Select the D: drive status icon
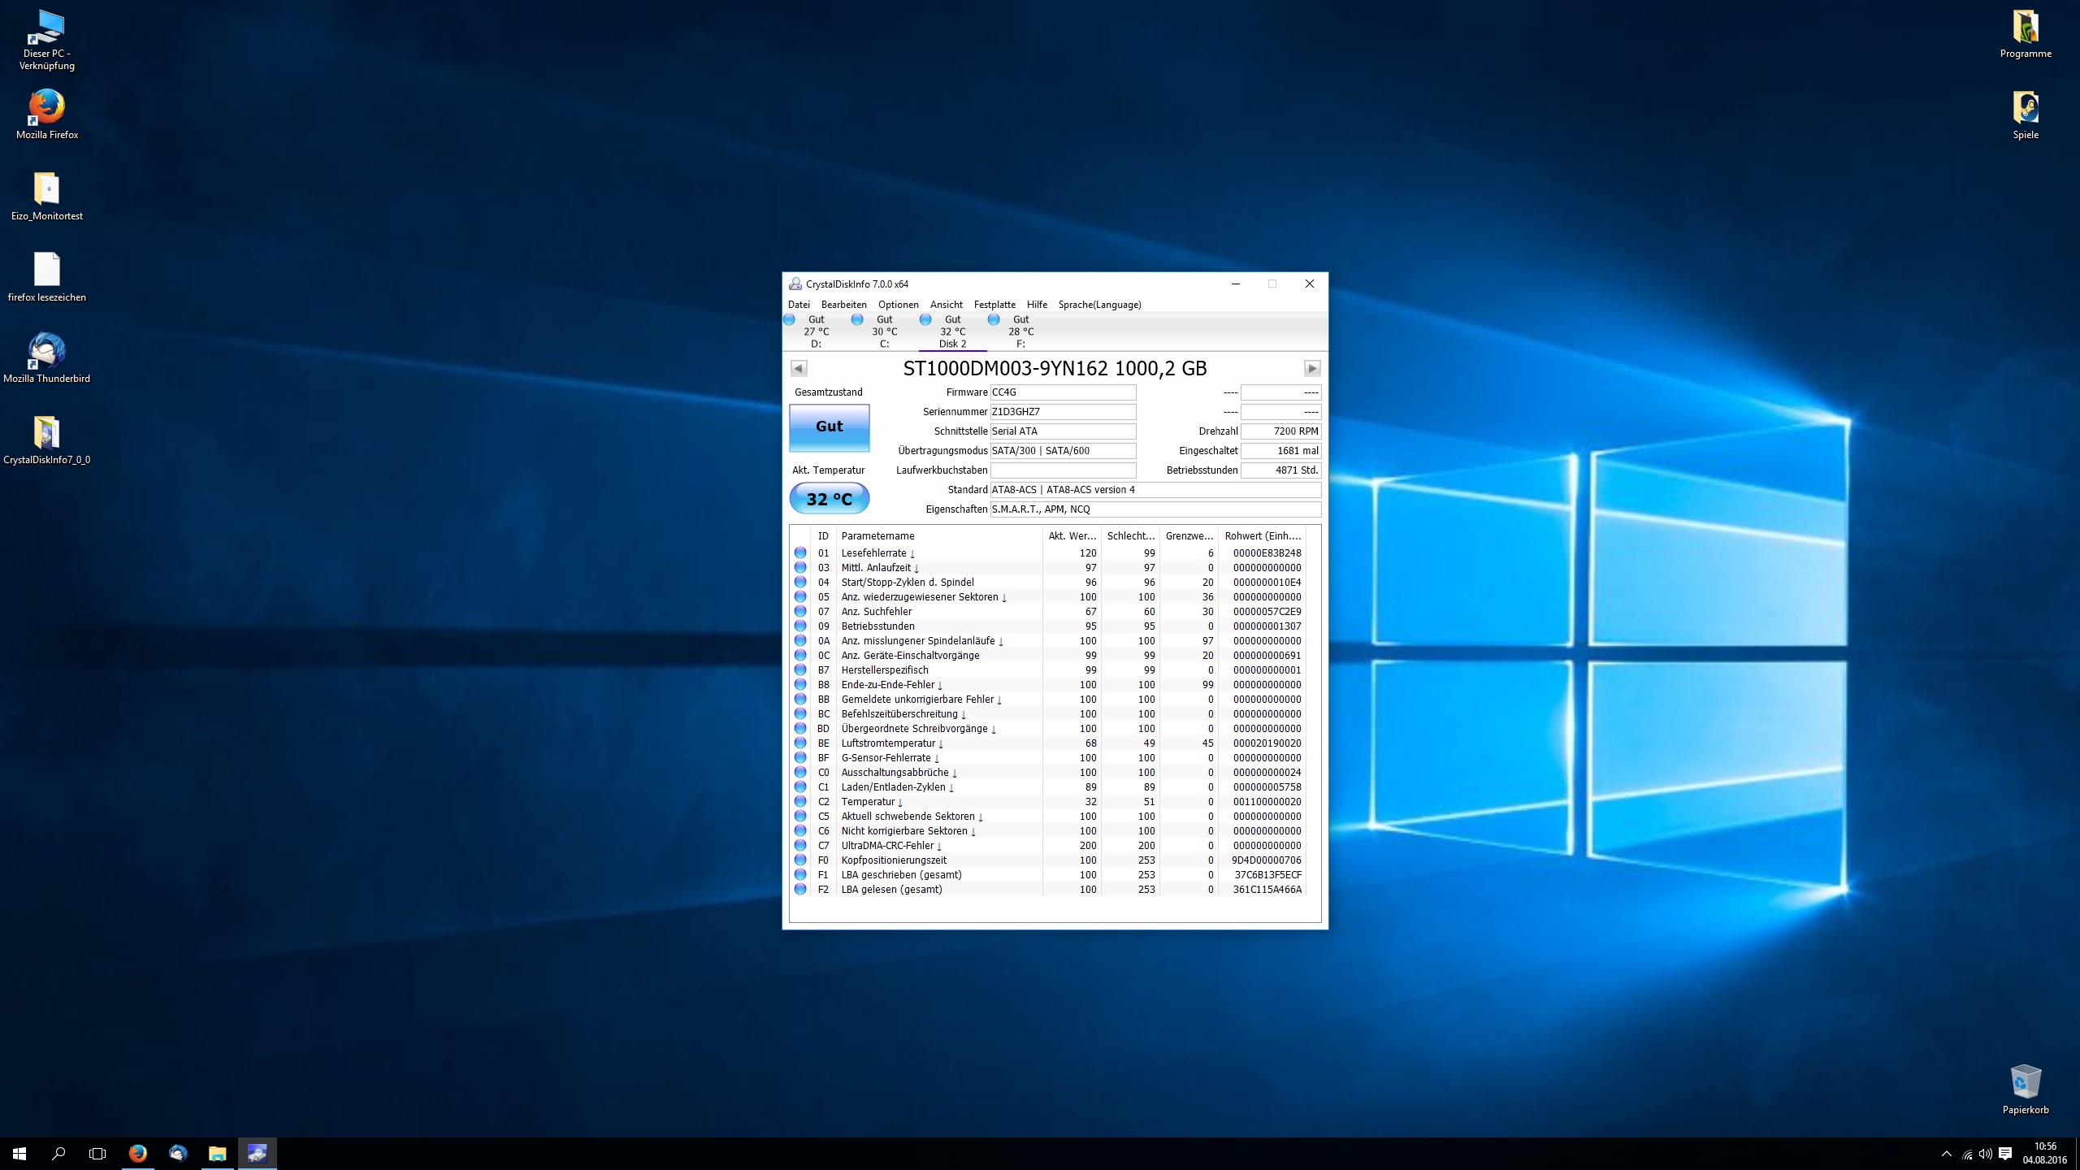Image resolution: width=2080 pixels, height=1170 pixels. [x=789, y=320]
